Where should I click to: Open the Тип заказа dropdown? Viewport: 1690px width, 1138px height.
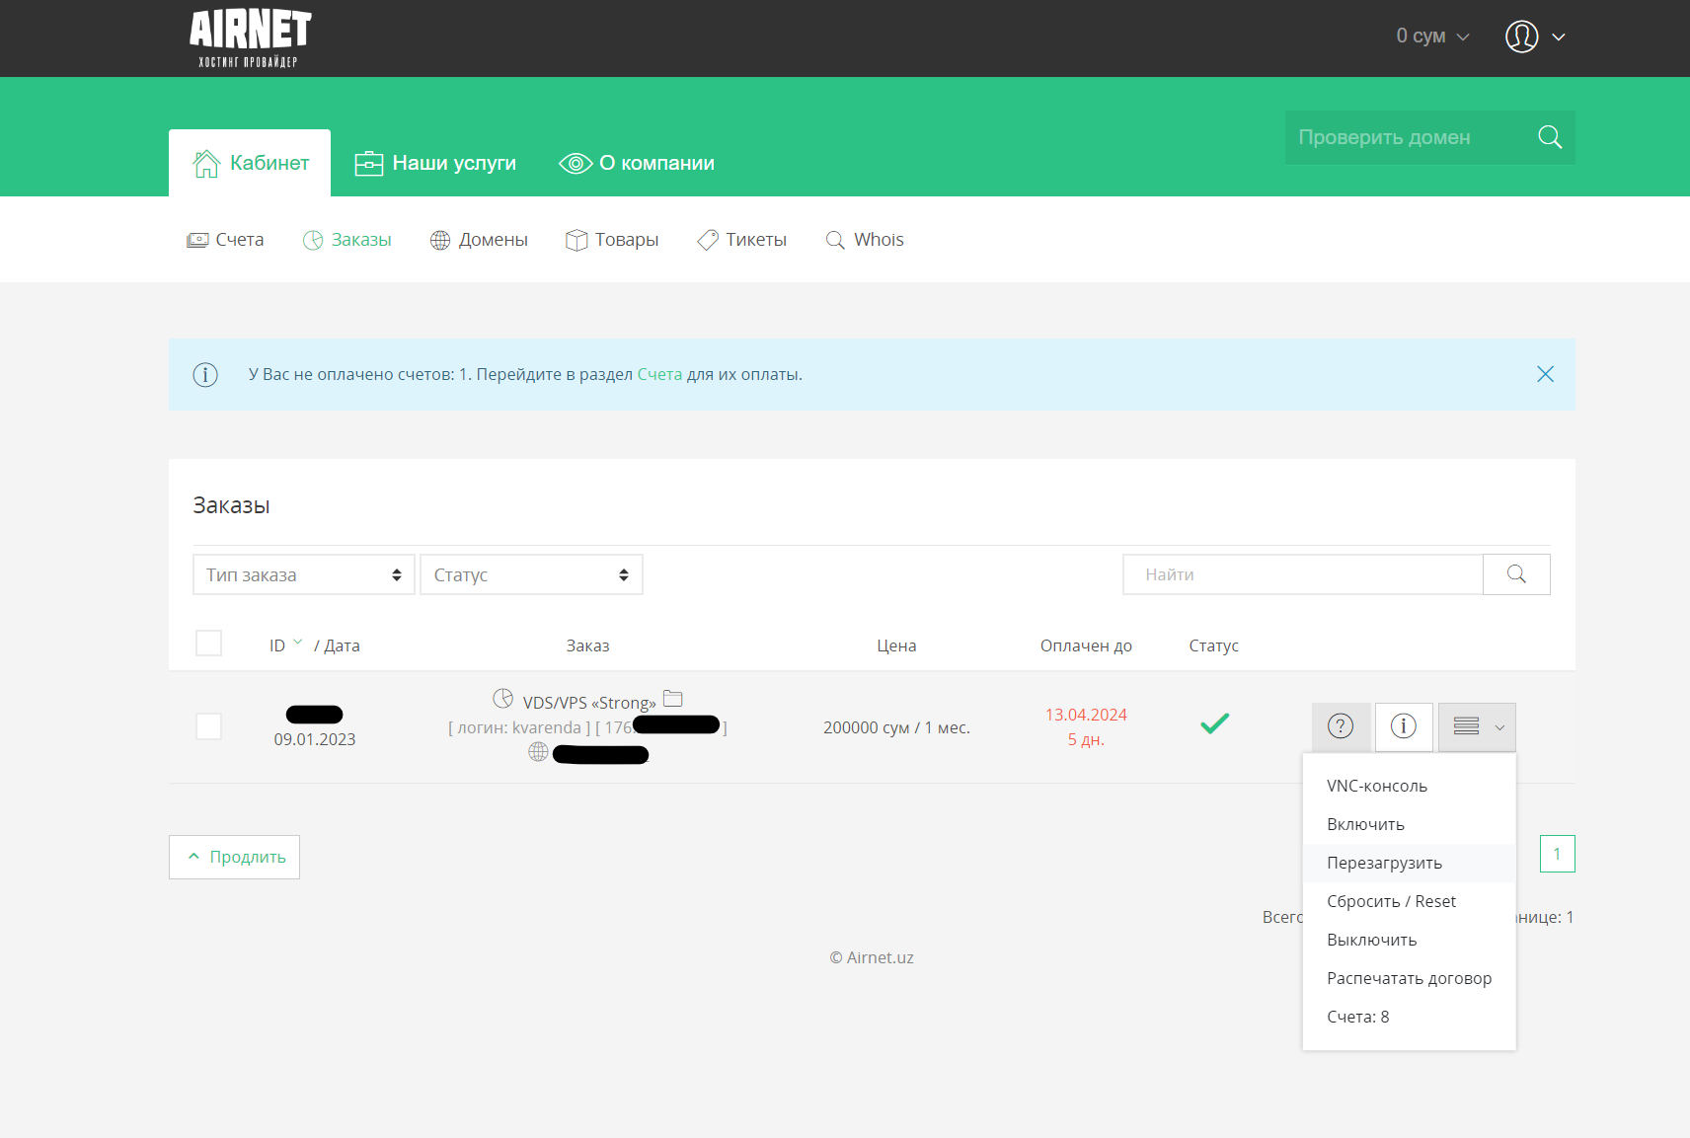click(x=303, y=573)
